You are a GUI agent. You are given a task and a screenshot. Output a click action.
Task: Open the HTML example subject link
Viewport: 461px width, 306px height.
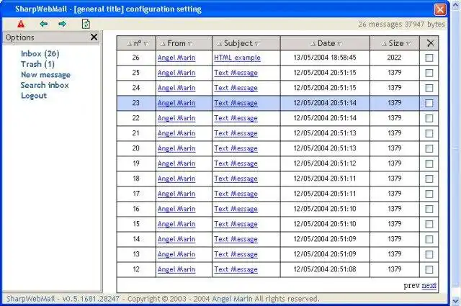click(x=237, y=58)
